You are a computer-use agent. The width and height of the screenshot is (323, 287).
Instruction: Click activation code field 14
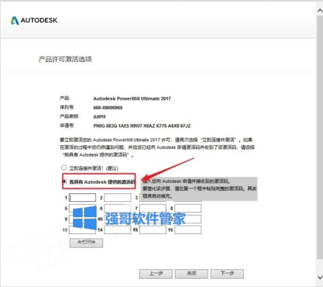tap(118, 230)
